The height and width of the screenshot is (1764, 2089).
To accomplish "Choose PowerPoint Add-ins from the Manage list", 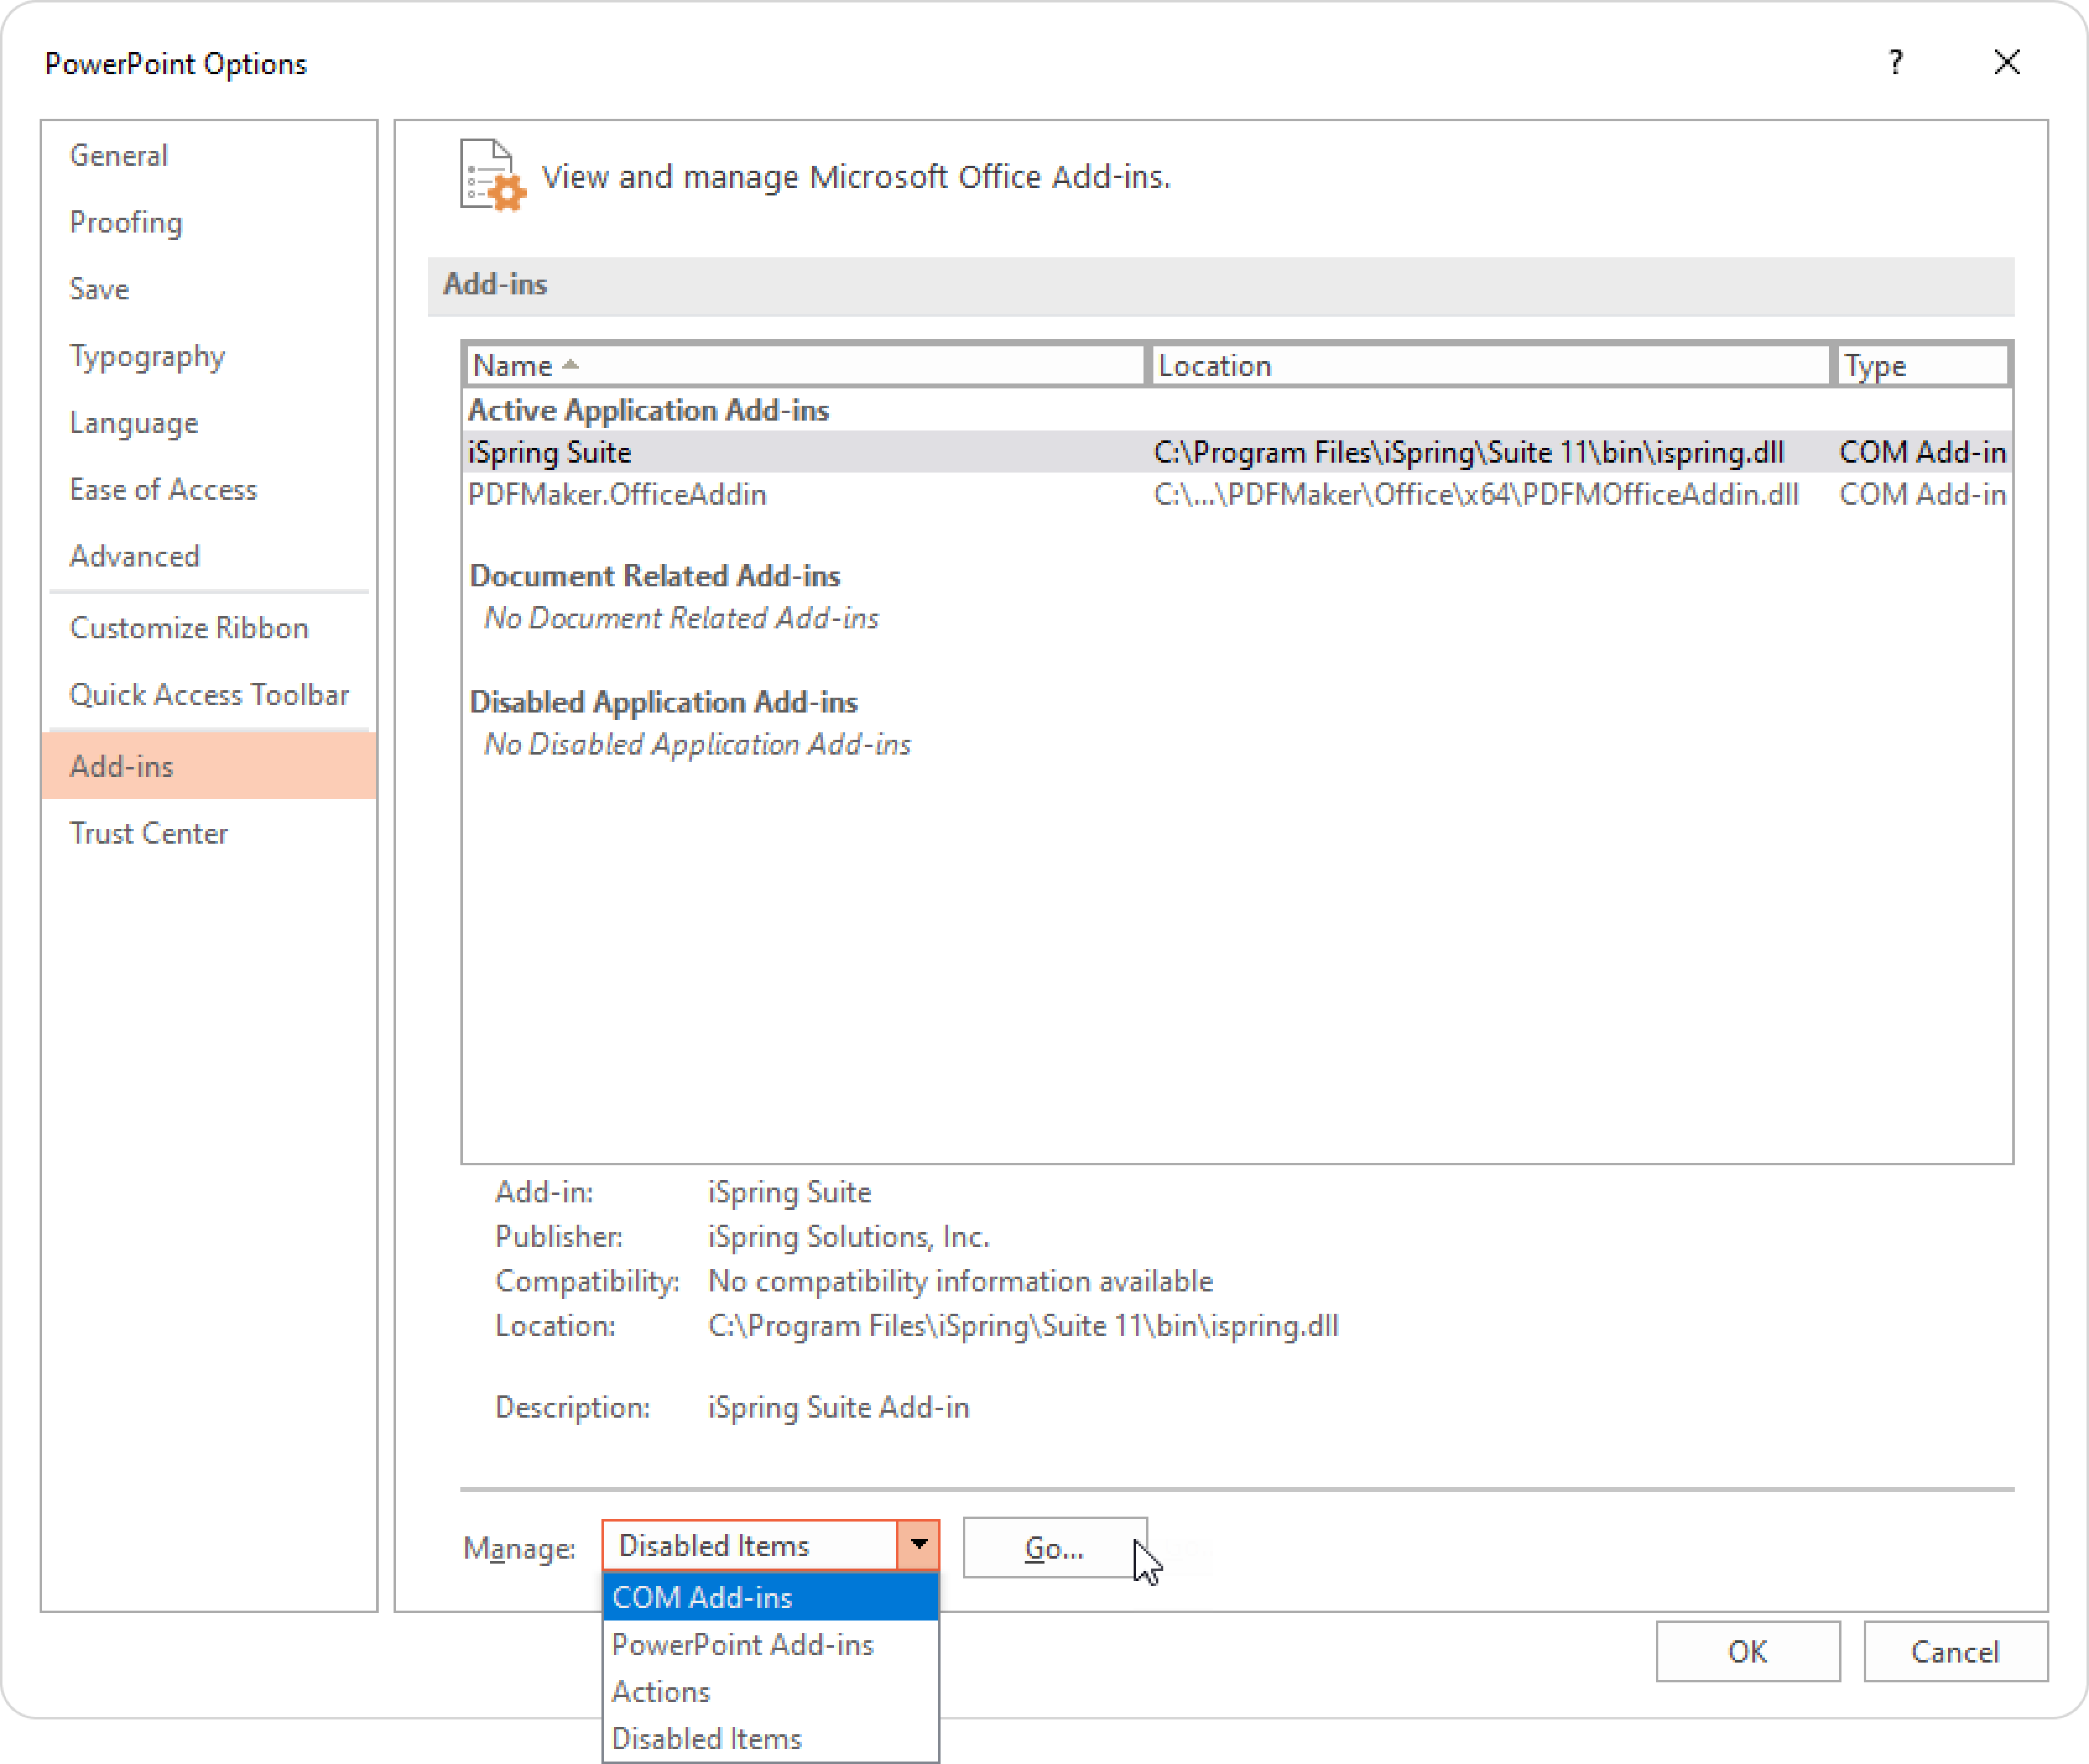I will pos(770,1645).
